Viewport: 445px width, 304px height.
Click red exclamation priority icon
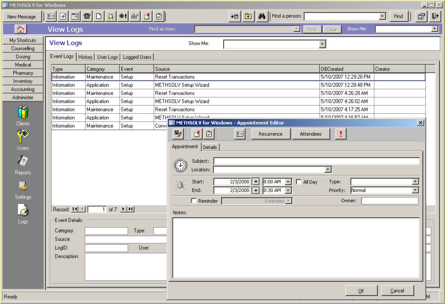point(340,134)
